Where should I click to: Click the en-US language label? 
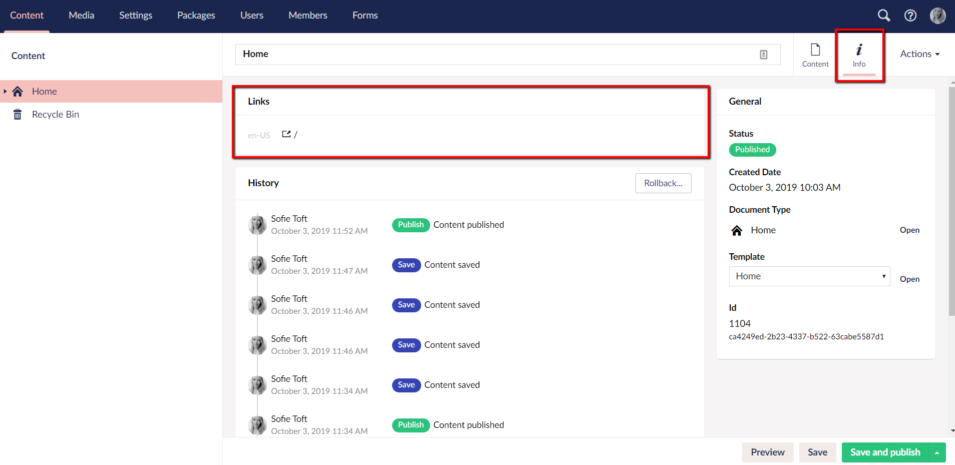[259, 135]
